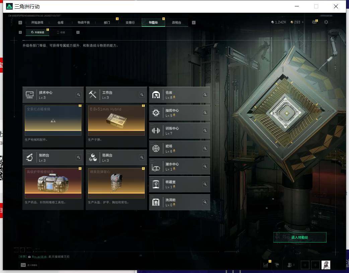Invite a teammate via first plus slot
Viewport: 349px width, 273px height.
point(305,265)
